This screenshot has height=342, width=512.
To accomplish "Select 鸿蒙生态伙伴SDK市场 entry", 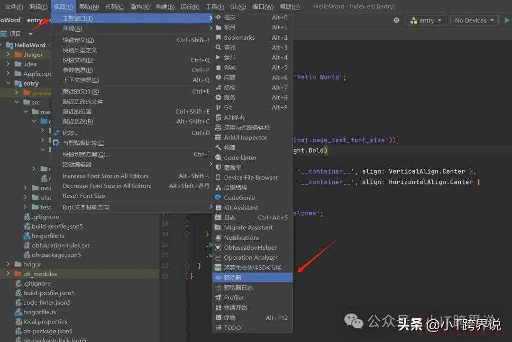I will click(x=252, y=268).
